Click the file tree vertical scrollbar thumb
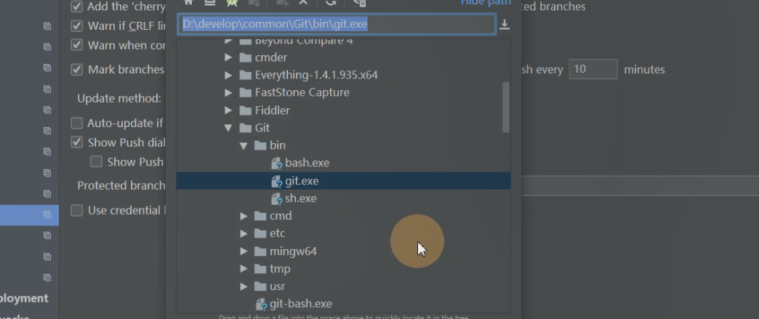The height and width of the screenshot is (319, 759). click(506, 107)
